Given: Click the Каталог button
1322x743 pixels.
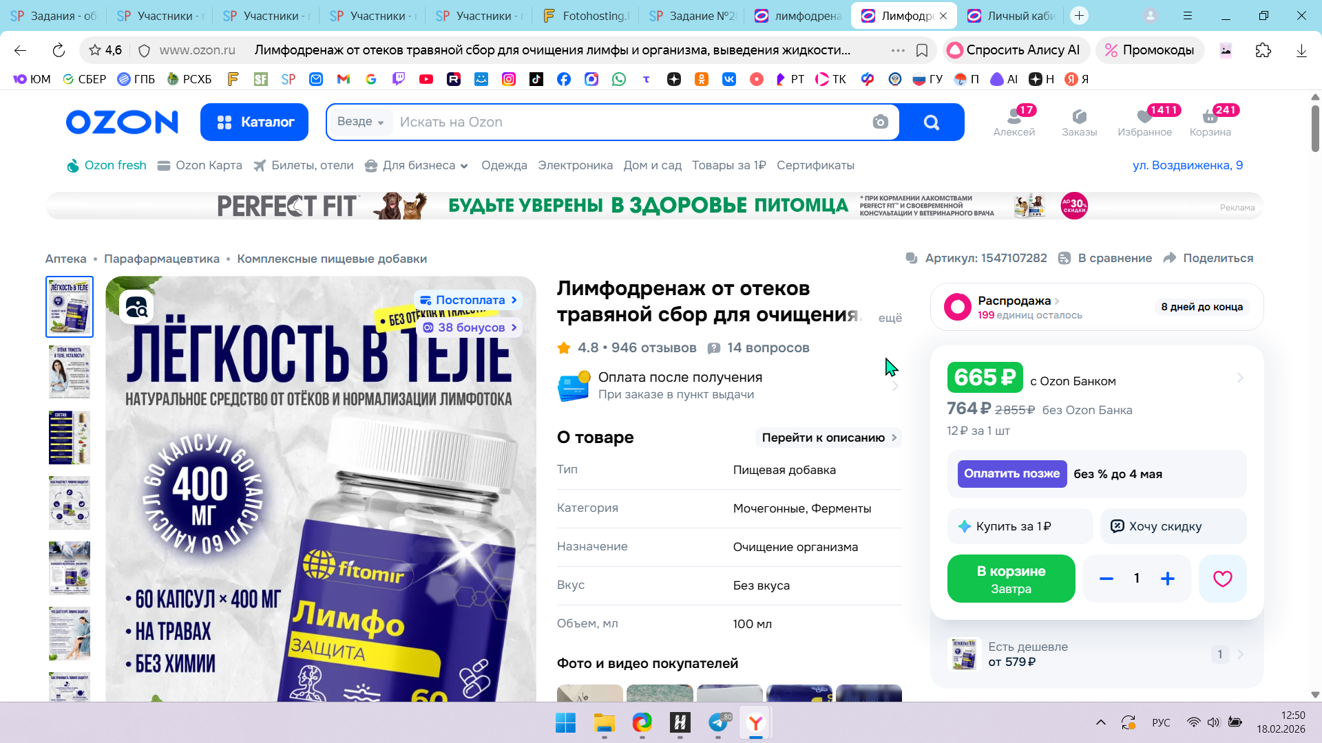Looking at the screenshot, I should tap(254, 122).
